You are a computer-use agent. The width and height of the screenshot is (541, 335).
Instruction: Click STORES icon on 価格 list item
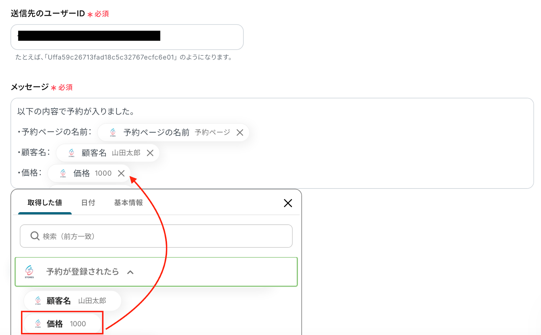click(x=38, y=324)
